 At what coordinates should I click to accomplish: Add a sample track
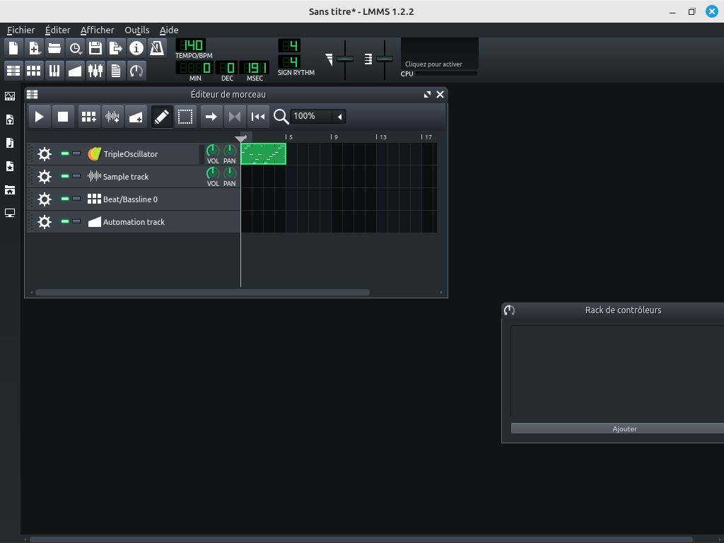click(x=112, y=117)
